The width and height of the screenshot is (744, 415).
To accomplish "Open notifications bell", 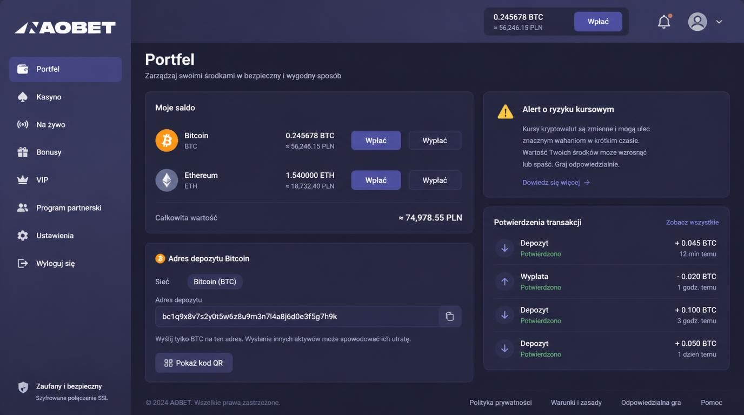I will 664,22.
